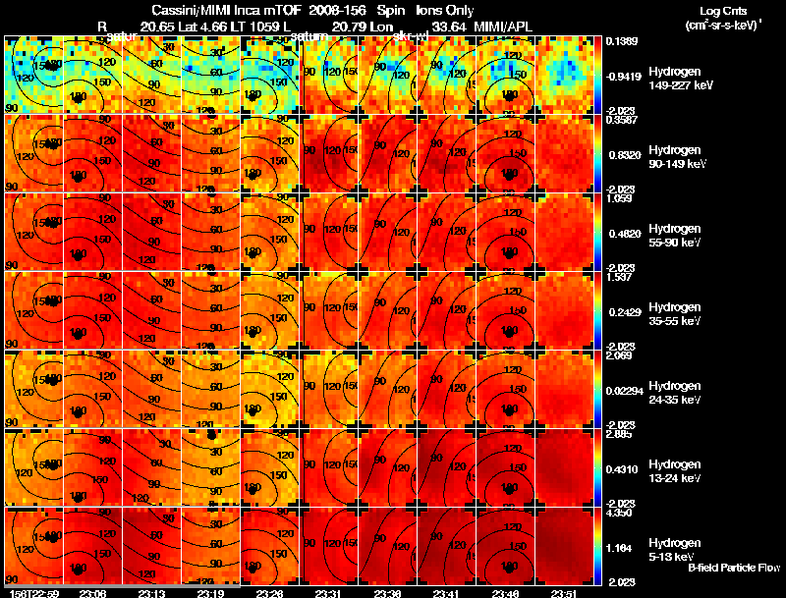
Task: Click the Hydrogen 149-227 keV color bar
Action: coord(597,75)
